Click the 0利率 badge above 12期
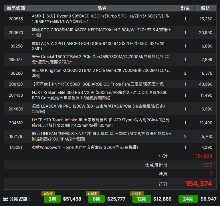The width and height of the screenshot is (220, 206). 137,194
